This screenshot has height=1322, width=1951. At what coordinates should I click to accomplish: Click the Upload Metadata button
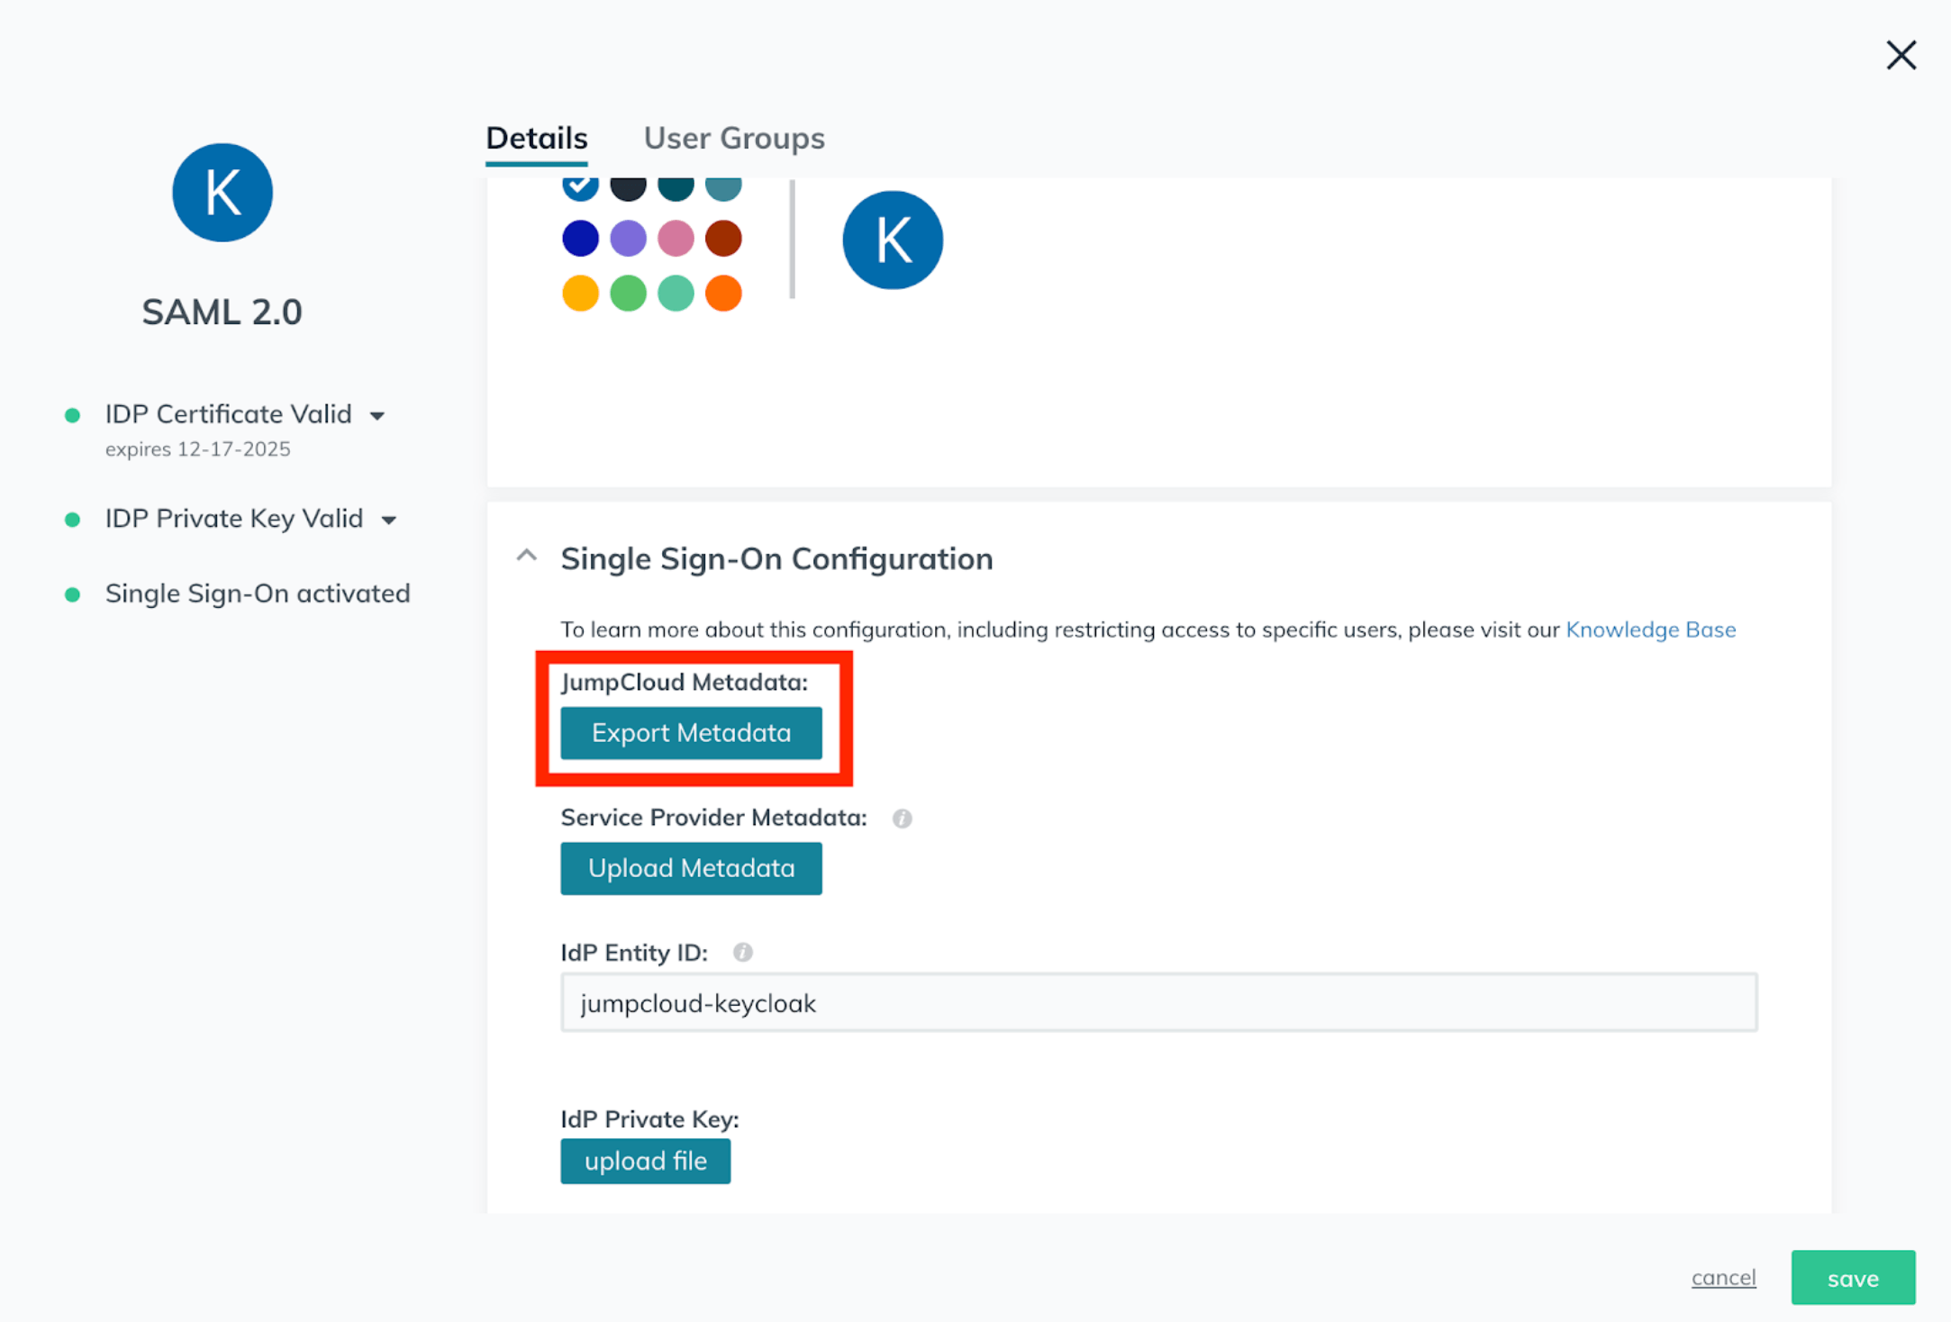691,868
